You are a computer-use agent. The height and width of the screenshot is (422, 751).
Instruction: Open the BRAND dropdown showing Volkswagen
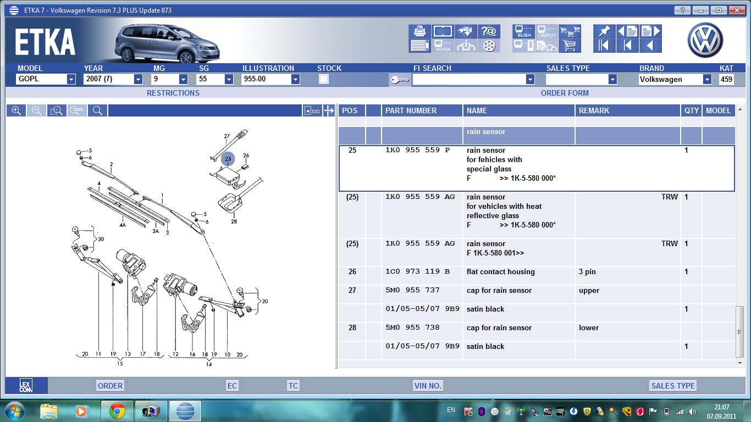707,79
